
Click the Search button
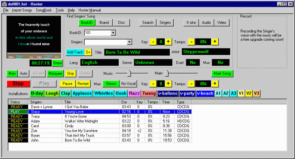(x=148, y=23)
